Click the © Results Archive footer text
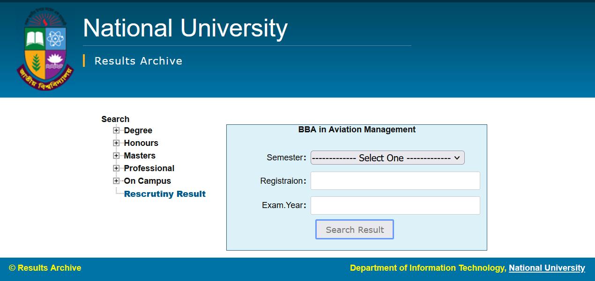 coord(45,268)
